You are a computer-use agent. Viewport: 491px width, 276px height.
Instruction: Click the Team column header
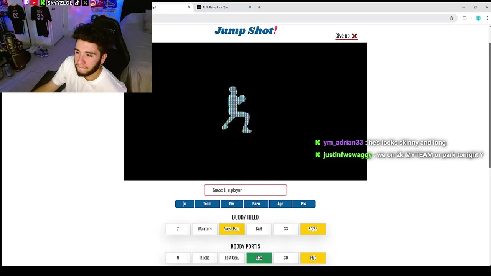coord(207,204)
